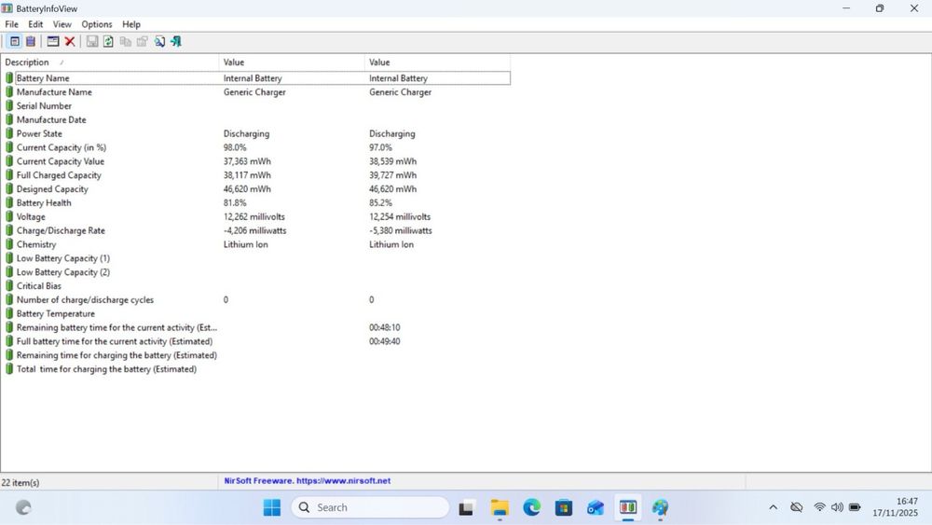Open the NirSoft Freeware website link
The width and height of the screenshot is (932, 525).
(308, 480)
